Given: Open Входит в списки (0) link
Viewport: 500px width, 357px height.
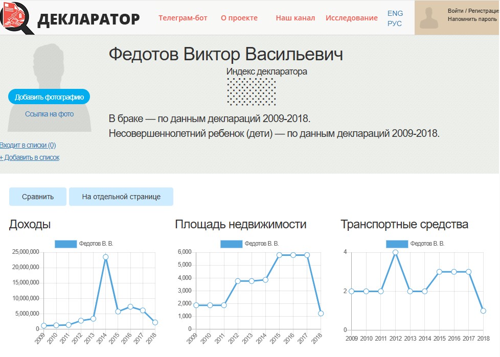Looking at the screenshot, I should click(28, 145).
